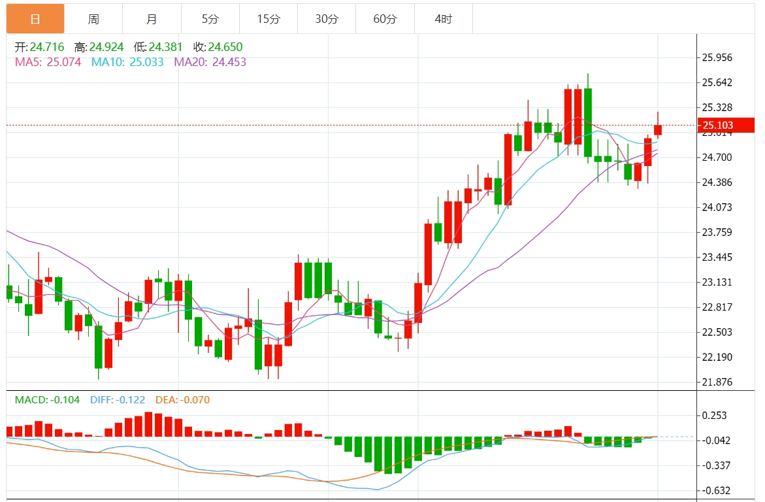Image resolution: width=765 pixels, height=502 pixels.
Task: Open the 15分 chart tab
Action: (x=269, y=19)
